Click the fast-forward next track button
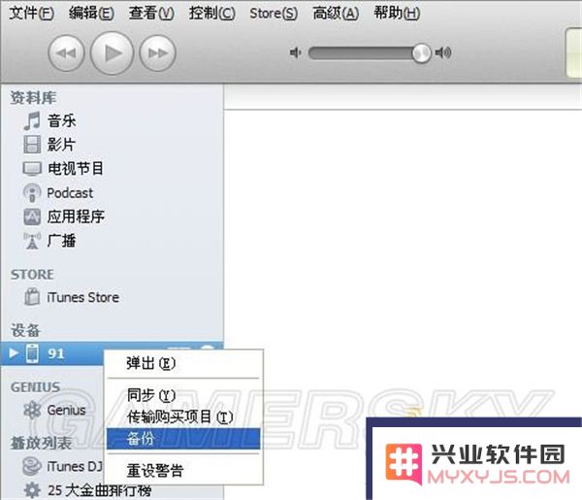This screenshot has width=582, height=500. pos(157,53)
